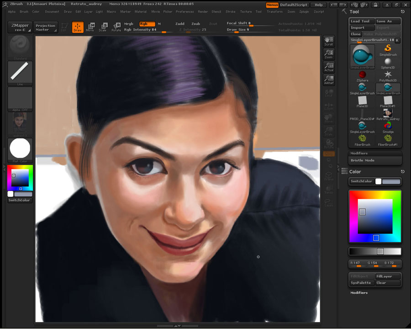Click the padlock icon in title bar
The height and width of the screenshot is (329, 411).
click(x=376, y=5)
